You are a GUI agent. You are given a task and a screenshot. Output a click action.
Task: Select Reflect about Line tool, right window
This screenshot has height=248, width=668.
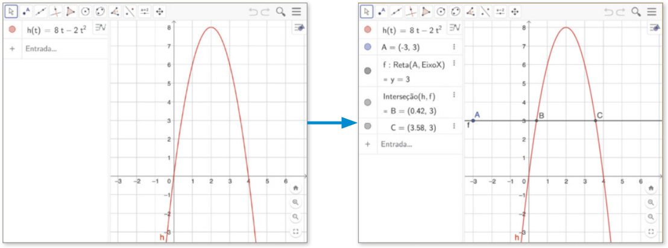pyautogui.click(x=485, y=12)
